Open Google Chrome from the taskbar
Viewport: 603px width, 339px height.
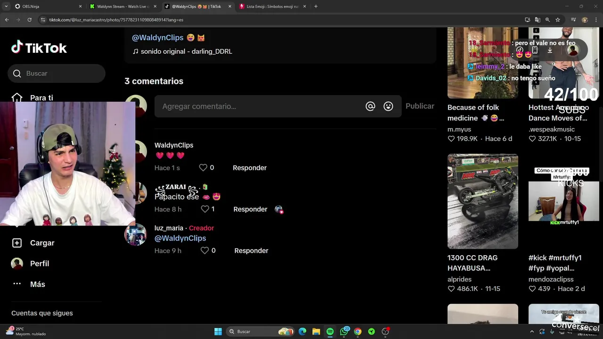tap(358, 331)
